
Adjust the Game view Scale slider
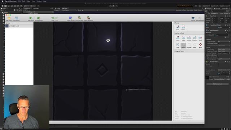(x=89, y=10)
